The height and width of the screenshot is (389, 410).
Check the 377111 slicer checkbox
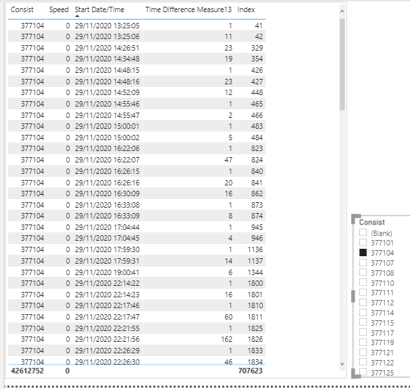coord(363,292)
